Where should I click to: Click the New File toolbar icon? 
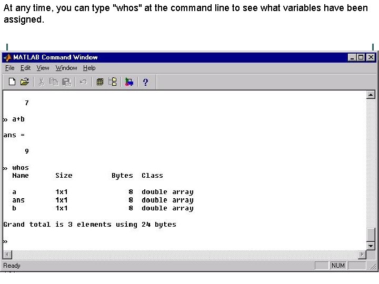tap(12, 82)
